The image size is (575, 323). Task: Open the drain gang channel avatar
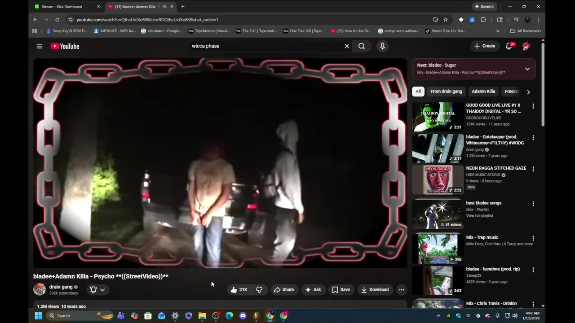(40, 289)
